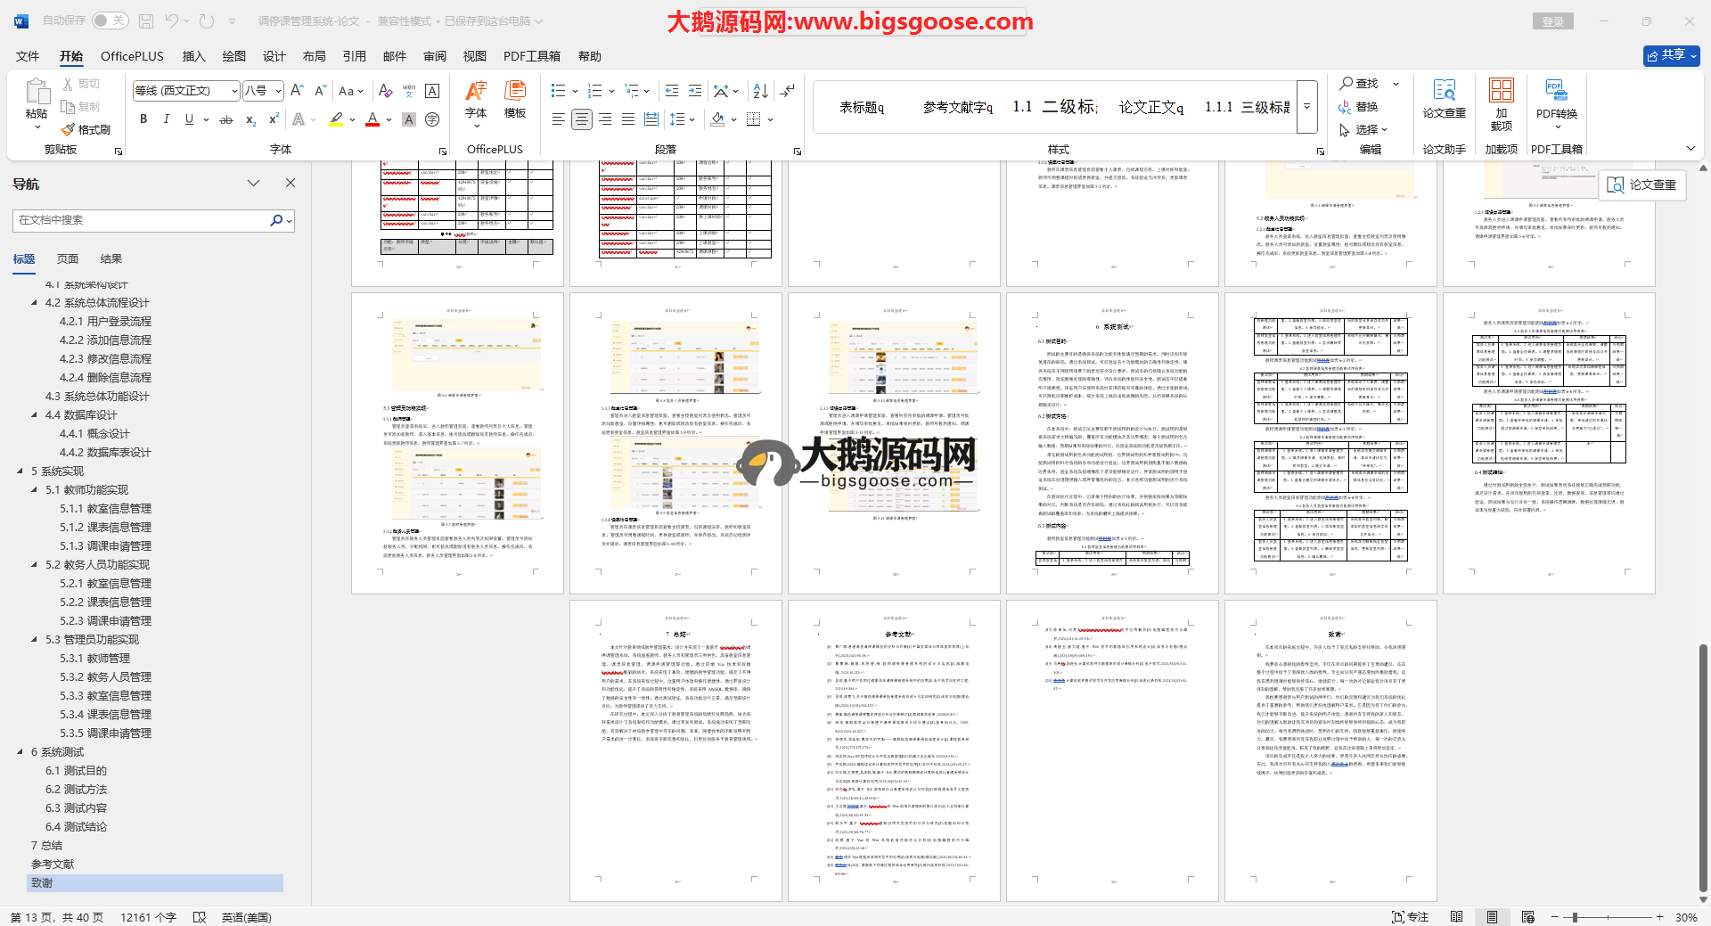Viewport: 1711px width, 926px height.
Task: Jump to 6.3 测试内容 heading
Action: pyautogui.click(x=76, y=808)
